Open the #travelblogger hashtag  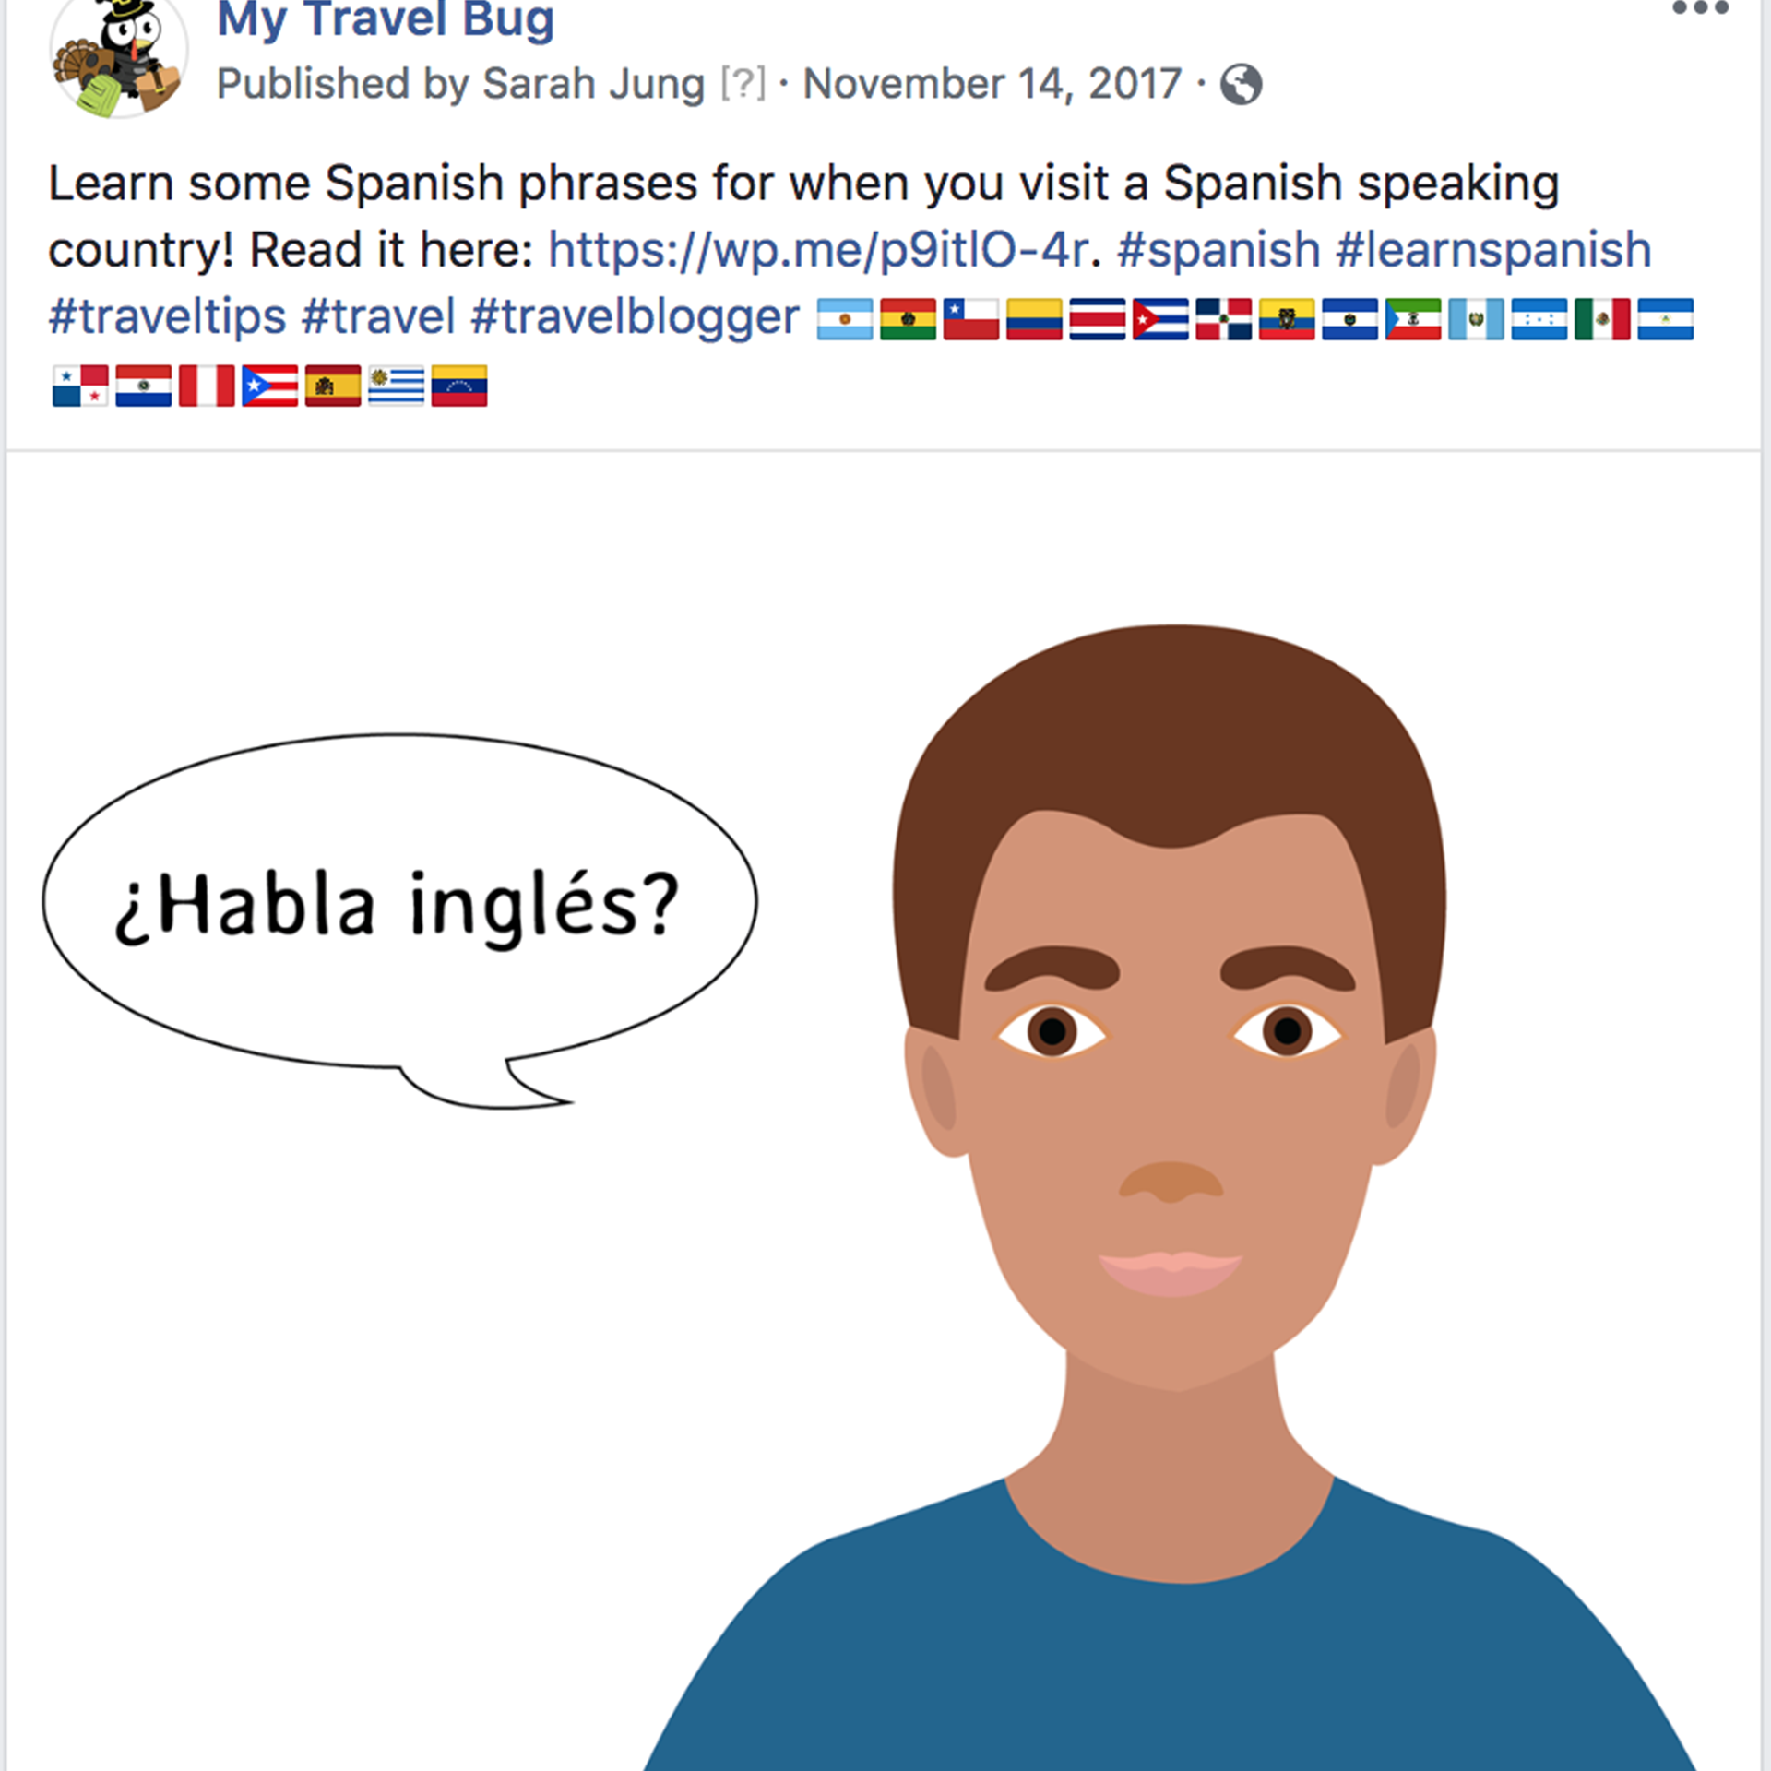635,317
